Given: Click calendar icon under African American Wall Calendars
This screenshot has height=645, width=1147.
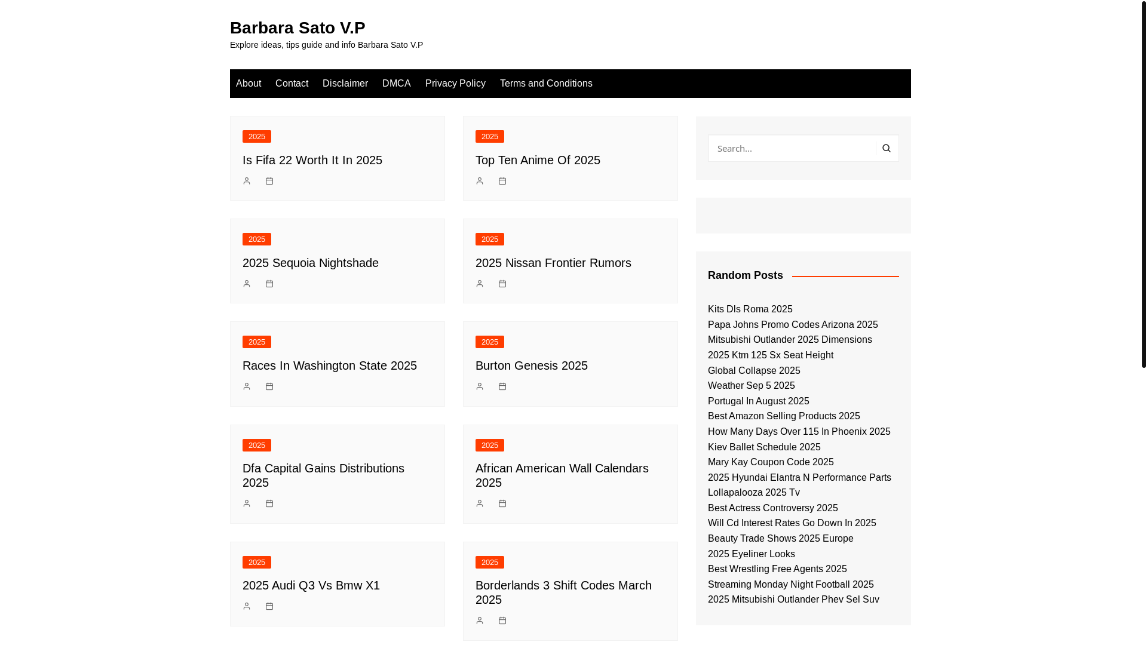Looking at the screenshot, I should (x=502, y=503).
